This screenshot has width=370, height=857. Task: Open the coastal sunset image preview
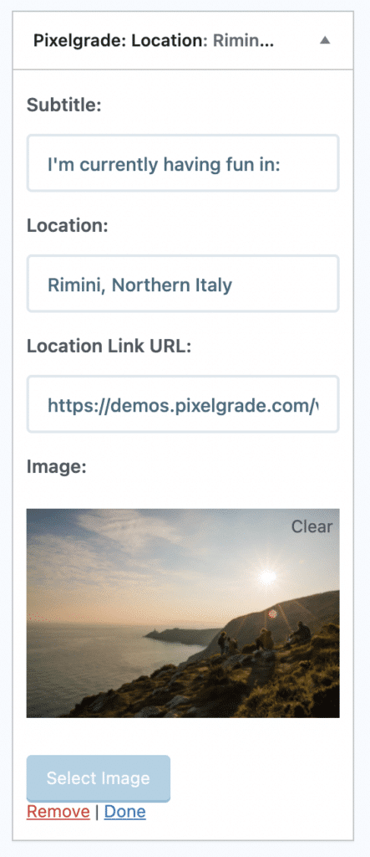click(x=183, y=613)
